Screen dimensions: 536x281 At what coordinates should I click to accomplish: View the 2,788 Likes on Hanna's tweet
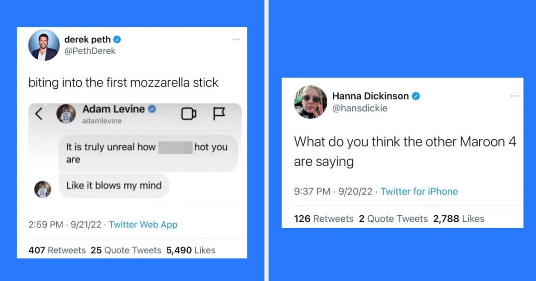(459, 219)
